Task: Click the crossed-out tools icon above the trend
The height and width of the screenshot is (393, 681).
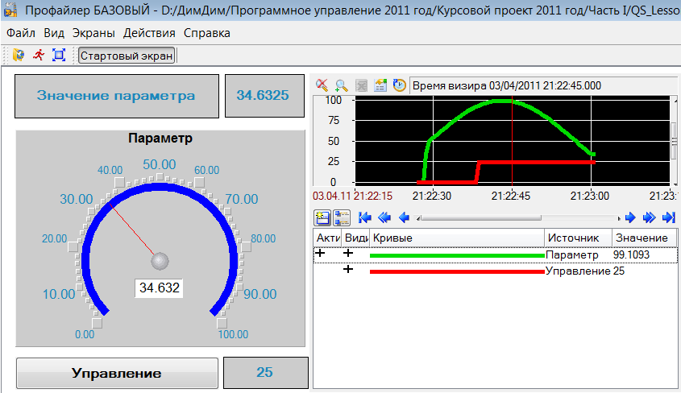Action: point(322,85)
